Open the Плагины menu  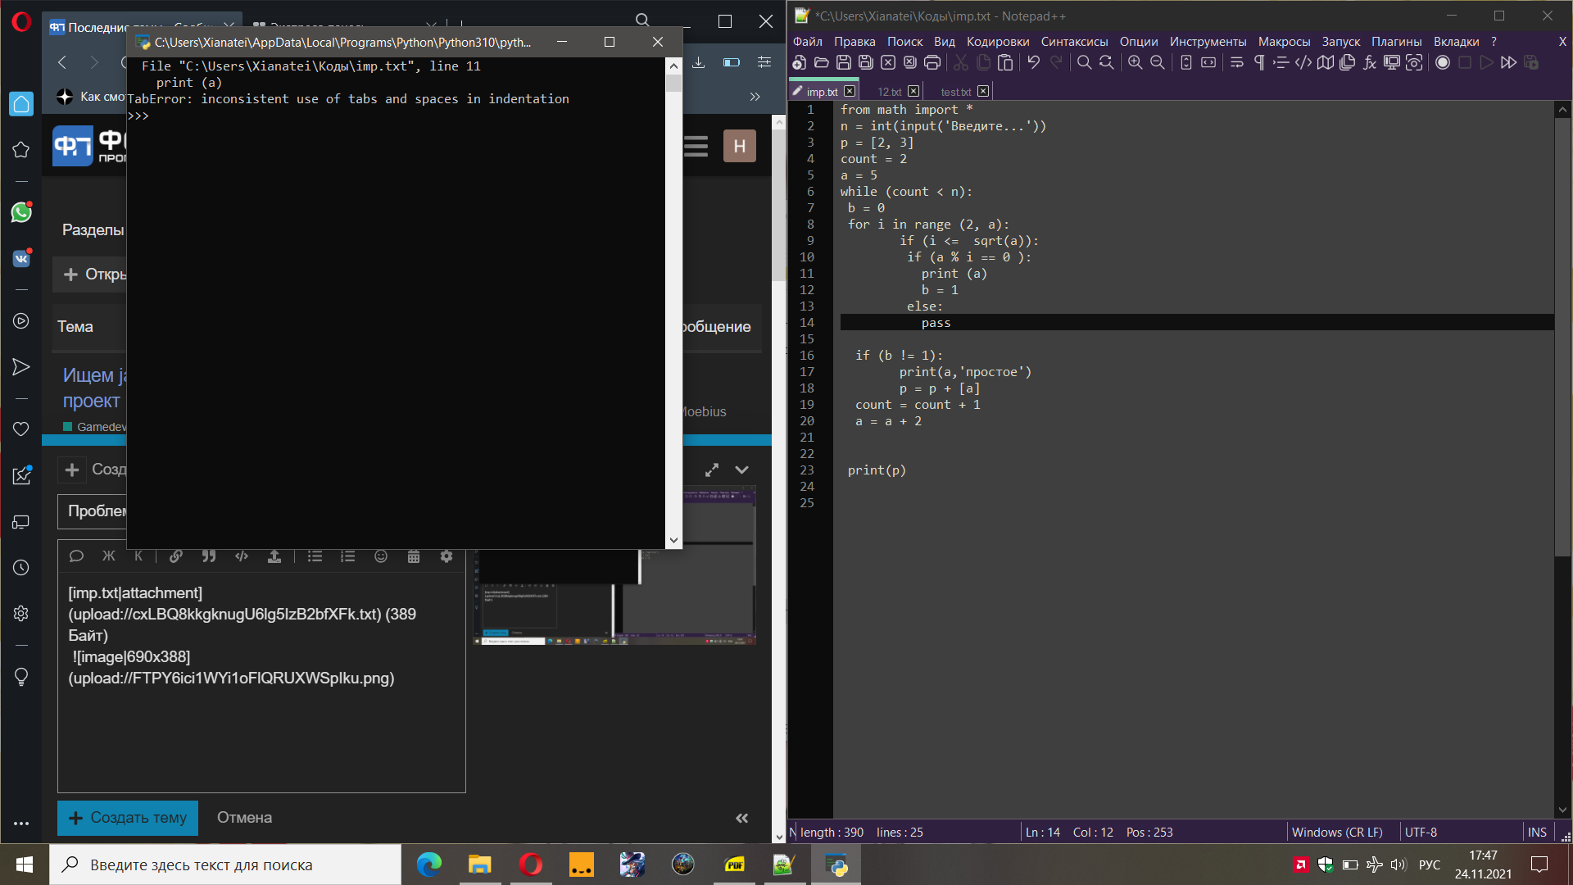coord(1396,42)
